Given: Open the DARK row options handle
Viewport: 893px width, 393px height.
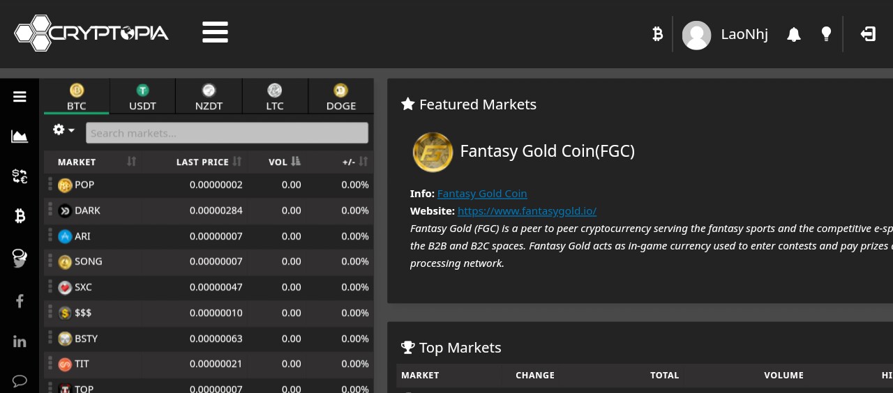Looking at the screenshot, I should 50,210.
